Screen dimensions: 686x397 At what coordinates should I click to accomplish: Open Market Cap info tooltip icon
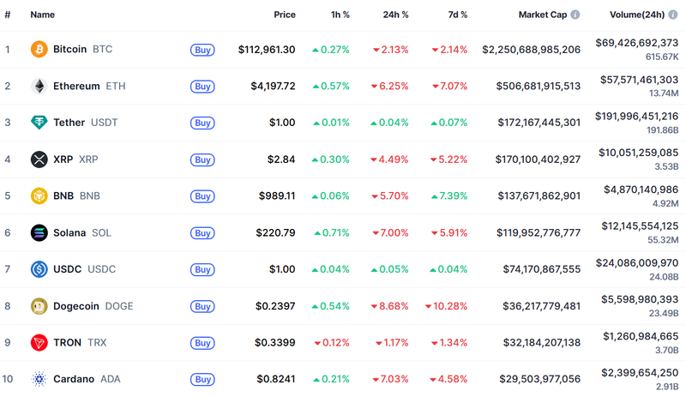pyautogui.click(x=575, y=15)
